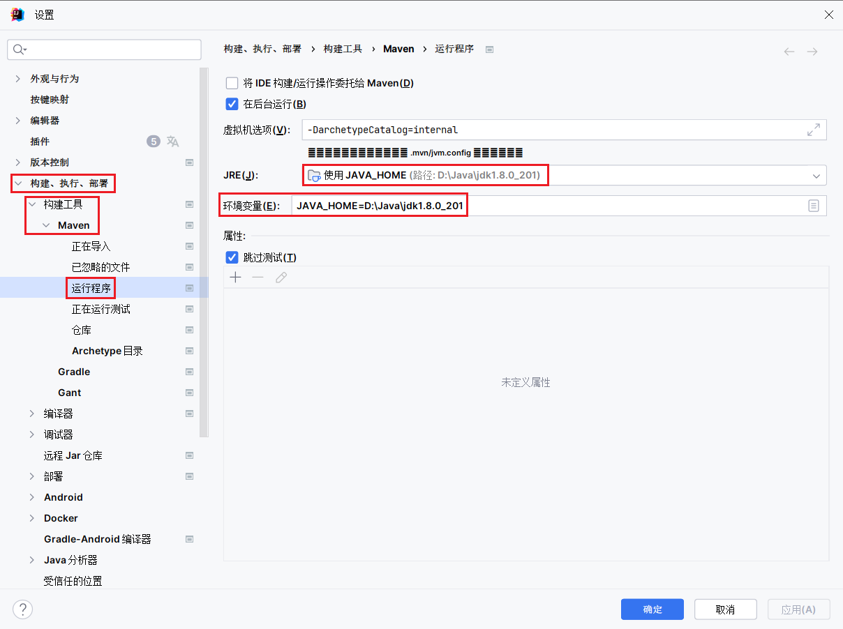Viewport: 843px width, 629px height.
Task: Select 受信任的位置 in the settings tree
Action: click(x=73, y=581)
